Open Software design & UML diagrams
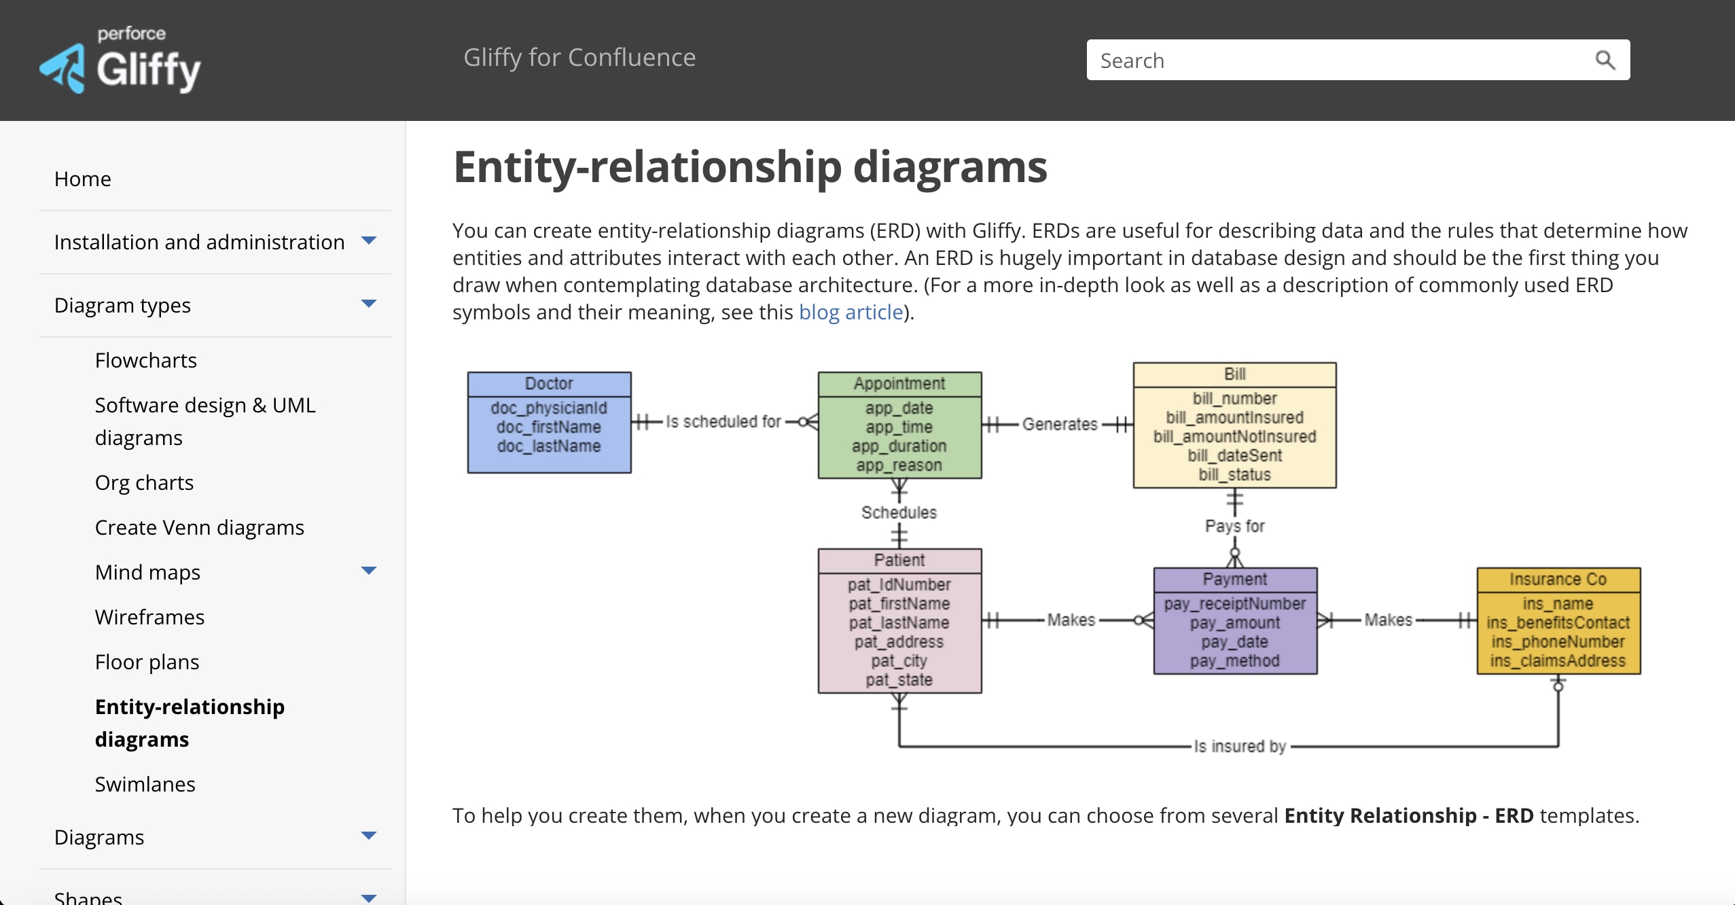This screenshot has height=905, width=1735. coord(204,421)
